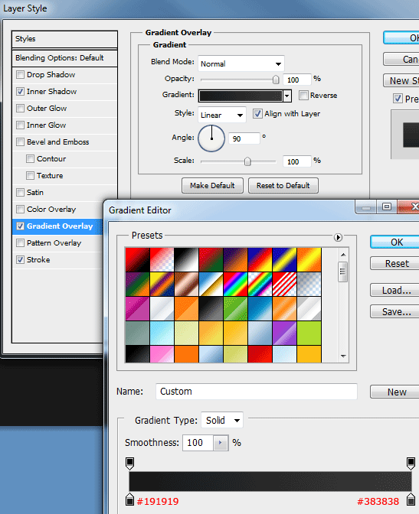This screenshot has width=419, height=514.
Task: Click the right top opacity stop
Action: pyautogui.click(x=411, y=464)
